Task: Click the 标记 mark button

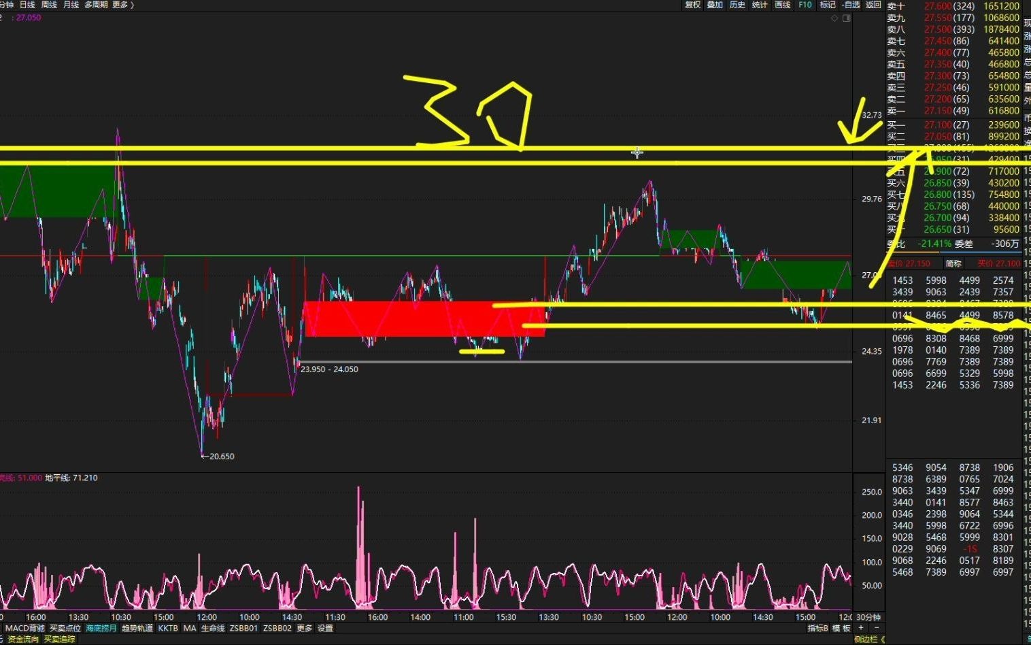Action: [x=828, y=5]
